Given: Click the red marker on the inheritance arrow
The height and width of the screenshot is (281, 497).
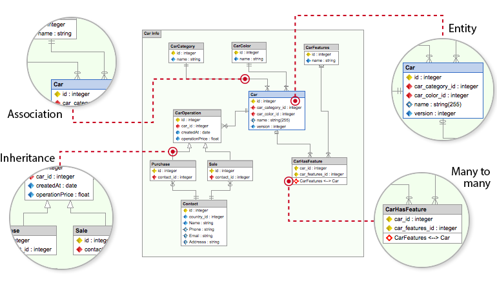Looking at the screenshot, I should click(173, 151).
